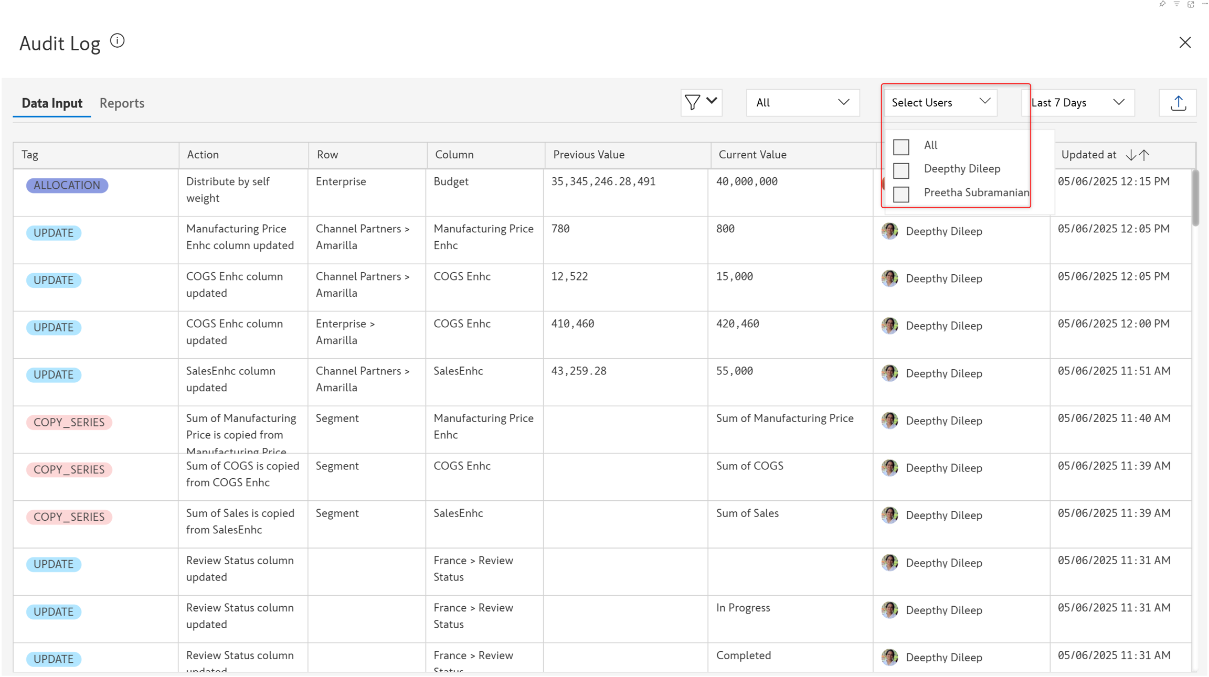Click the first COPY_SERIES tag badge

[69, 422]
